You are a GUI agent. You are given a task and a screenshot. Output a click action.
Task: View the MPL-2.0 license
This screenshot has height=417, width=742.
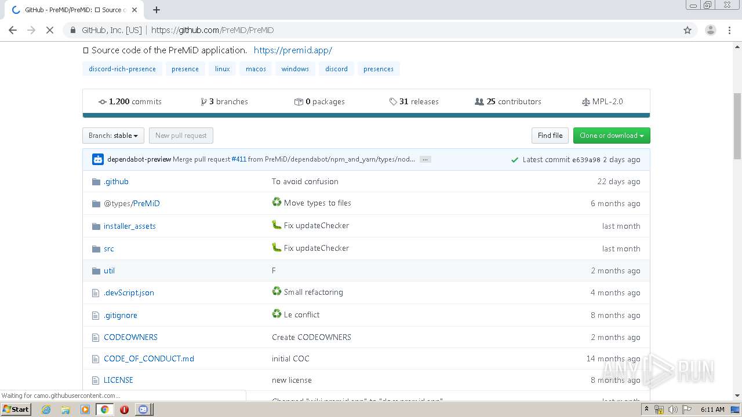click(602, 101)
